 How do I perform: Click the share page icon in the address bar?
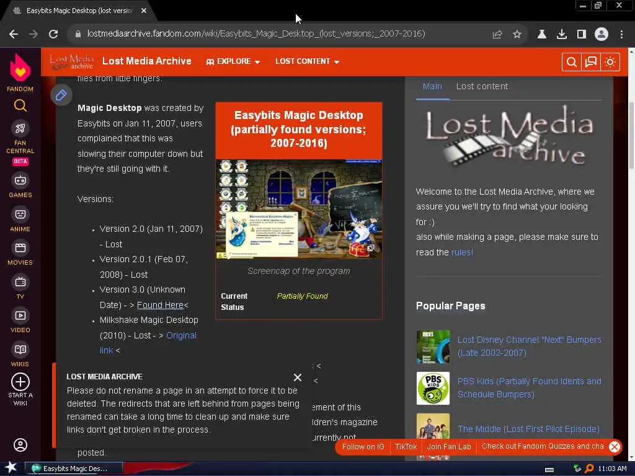point(497,35)
